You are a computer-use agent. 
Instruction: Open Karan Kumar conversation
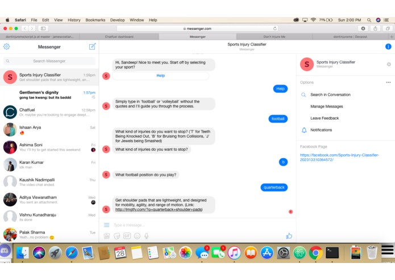tap(49, 164)
